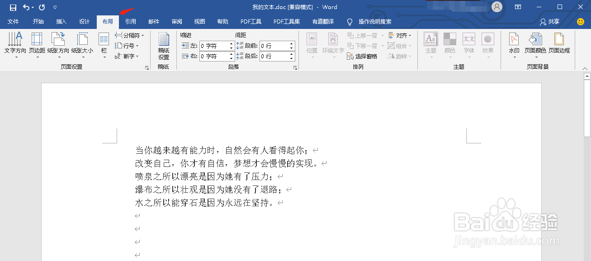Screen dimensions: 591x261
Task: Open the 页面颜色 page color menu
Action: pos(535,45)
